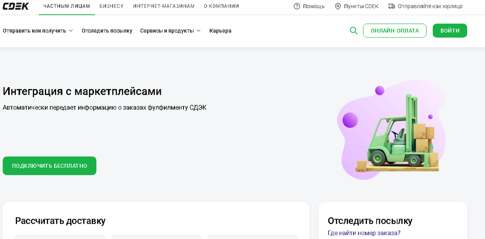
Task: Open Отследить посылку menu link
Action: click(x=107, y=31)
